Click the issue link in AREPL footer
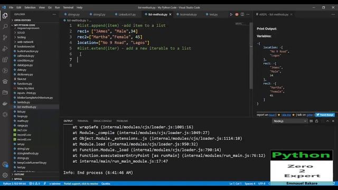The width and height of the screenshot is (338, 190). 271,115
